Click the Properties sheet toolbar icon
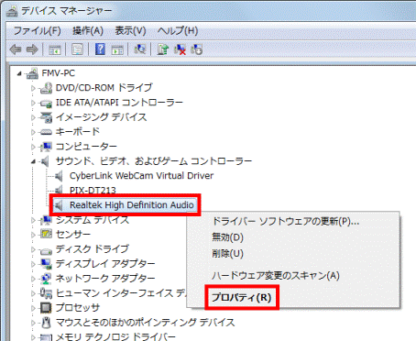The width and height of the screenshot is (416, 341). pyautogui.click(x=77, y=49)
